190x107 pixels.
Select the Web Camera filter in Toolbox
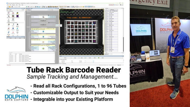click(9, 17)
